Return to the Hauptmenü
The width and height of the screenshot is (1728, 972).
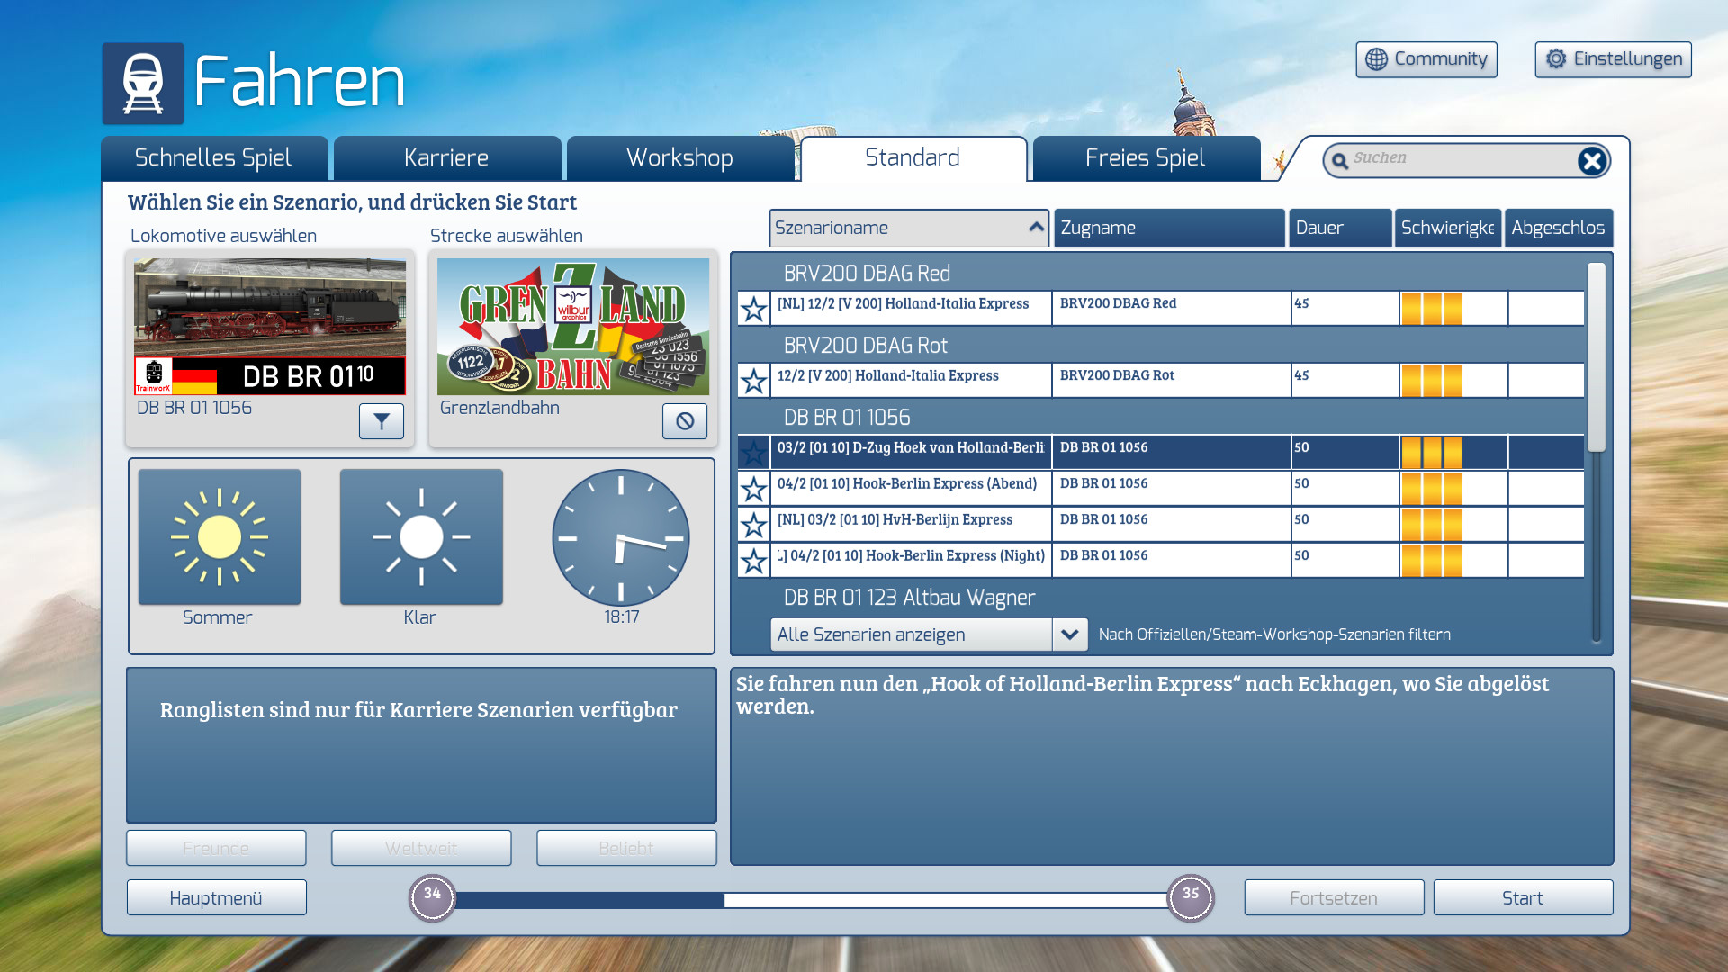point(216,898)
